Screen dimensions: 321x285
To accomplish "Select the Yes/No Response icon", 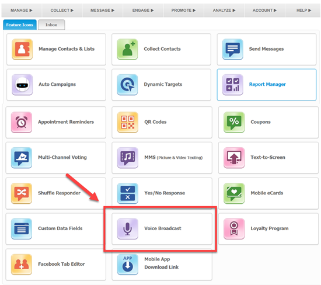I will [x=128, y=193].
